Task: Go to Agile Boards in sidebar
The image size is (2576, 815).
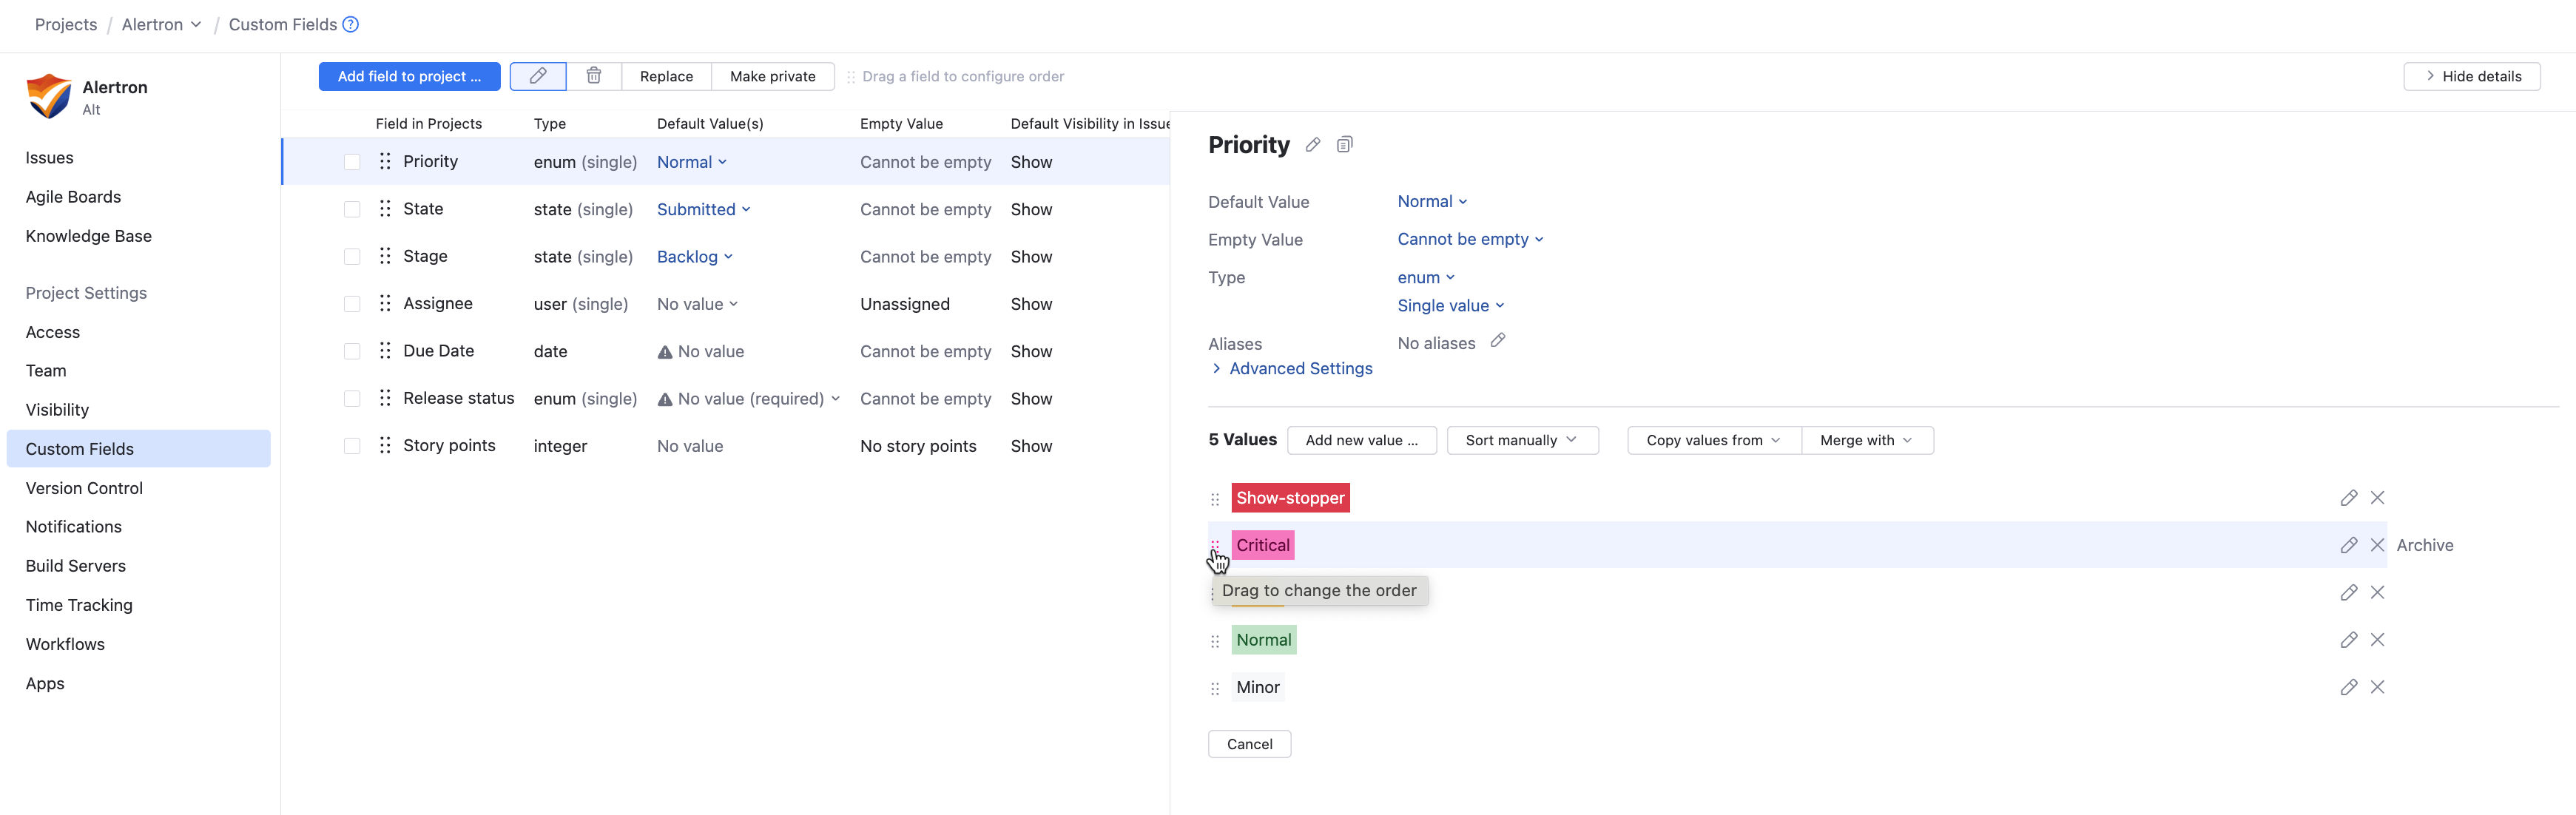Action: point(73,197)
